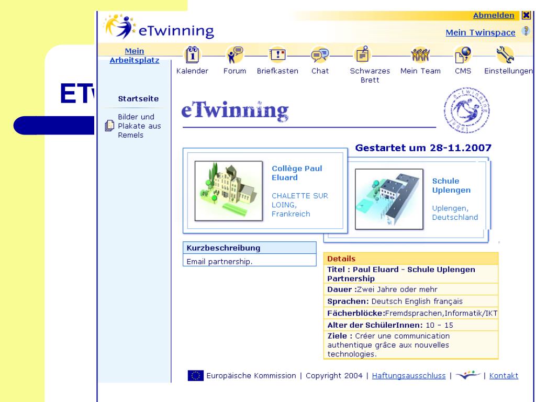Click the Collège Paul Eluard building thumbnail
Viewport: 536px width, 402px height.
pyautogui.click(x=229, y=191)
